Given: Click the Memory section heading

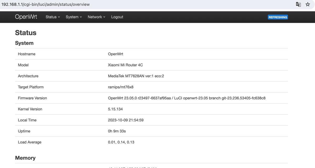Looking at the screenshot, I should click(x=25, y=158).
